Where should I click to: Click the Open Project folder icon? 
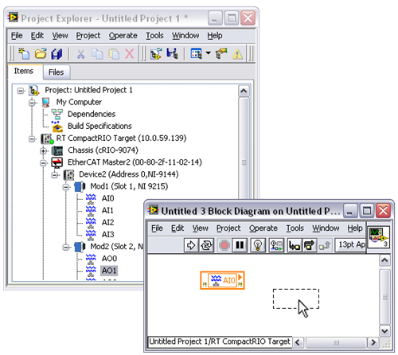[41, 54]
